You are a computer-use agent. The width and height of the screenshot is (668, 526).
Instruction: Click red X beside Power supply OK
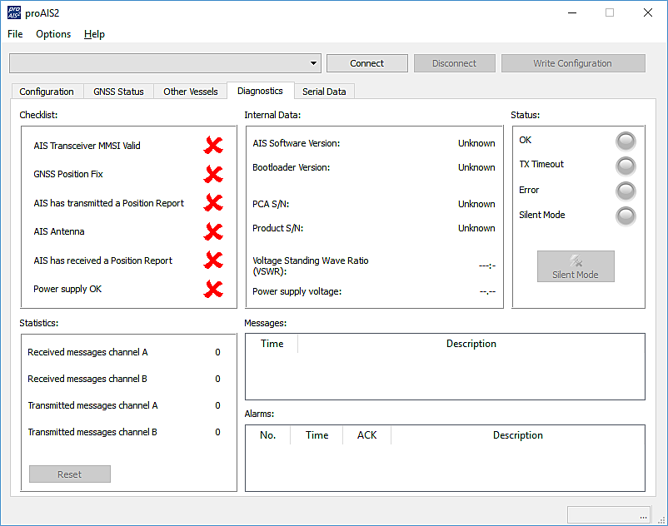pos(213,289)
